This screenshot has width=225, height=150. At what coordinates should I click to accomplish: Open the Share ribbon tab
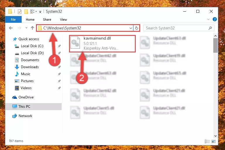[x=47, y=20]
